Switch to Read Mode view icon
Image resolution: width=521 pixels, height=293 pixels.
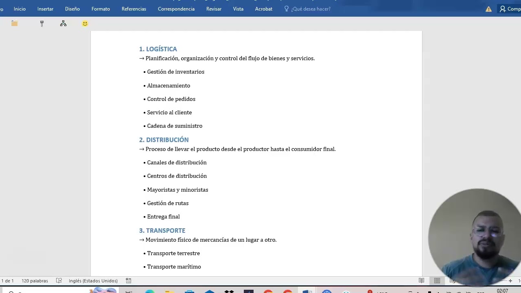[422, 281]
